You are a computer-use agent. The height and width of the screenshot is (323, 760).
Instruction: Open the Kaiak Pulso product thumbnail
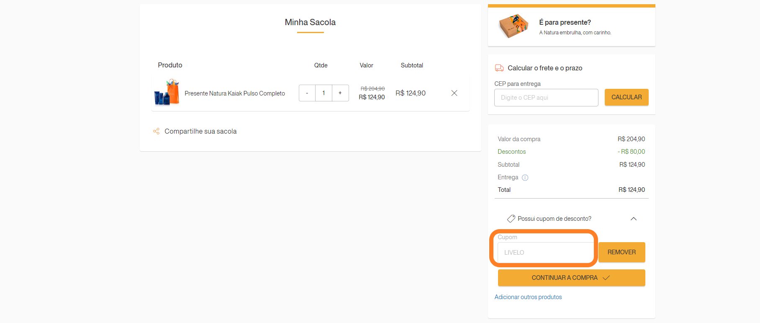tap(167, 92)
